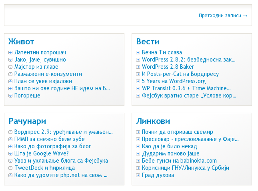Click arrow icon beside ГИМП за снежно беле зубе

pyautogui.click(x=10, y=139)
